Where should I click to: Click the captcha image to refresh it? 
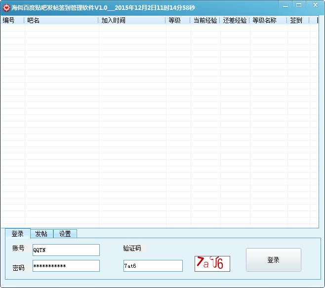212,263
